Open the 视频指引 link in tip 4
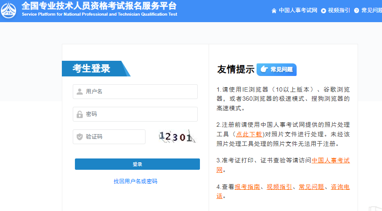This screenshot has width=382, height=211. click(279, 187)
